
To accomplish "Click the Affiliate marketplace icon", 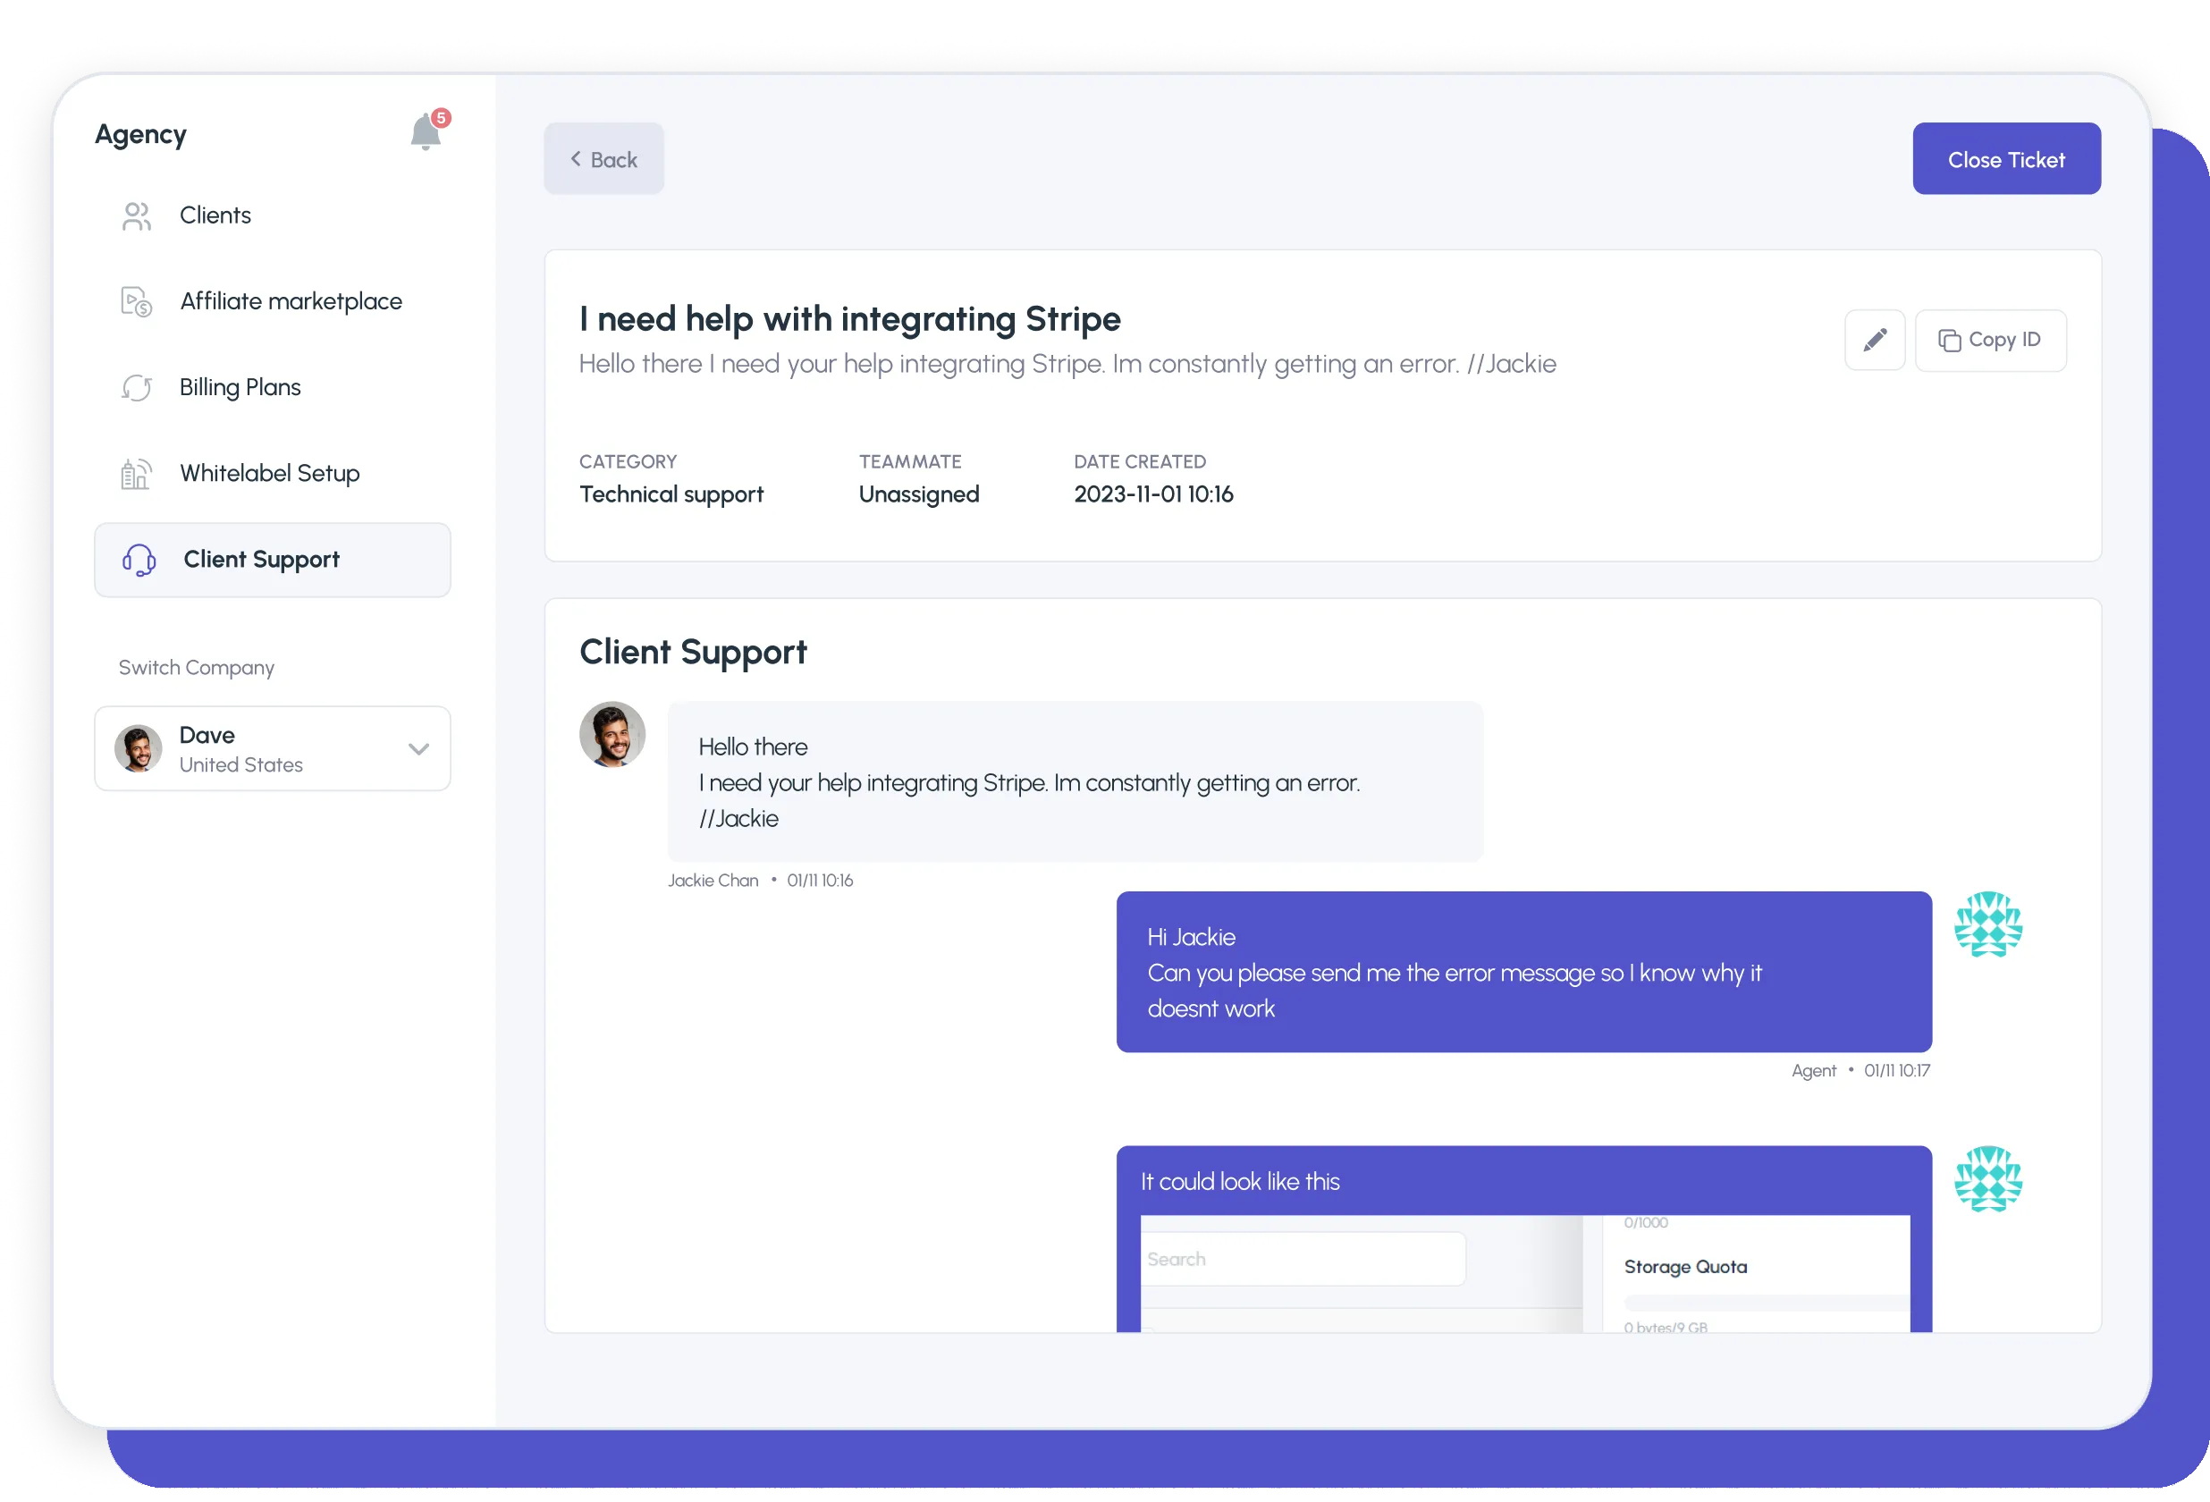I will pos(137,301).
